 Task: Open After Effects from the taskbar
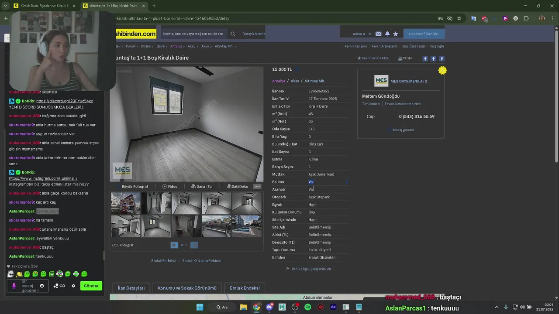point(333,307)
